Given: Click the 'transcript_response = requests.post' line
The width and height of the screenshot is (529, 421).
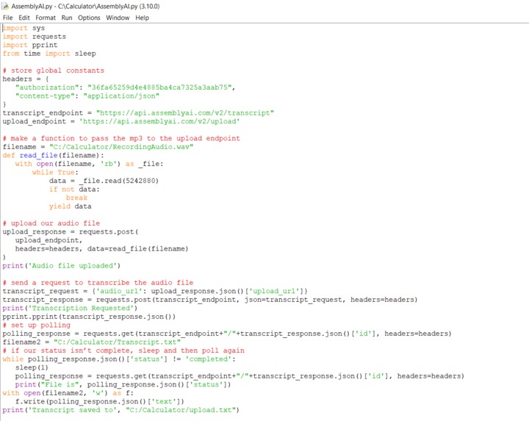Looking at the screenshot, I should pos(210,300).
